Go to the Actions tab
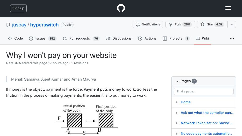Screen dimensions: 242x136 (147, 38)
